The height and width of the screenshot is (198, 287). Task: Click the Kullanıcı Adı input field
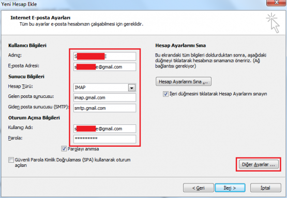(x=104, y=129)
